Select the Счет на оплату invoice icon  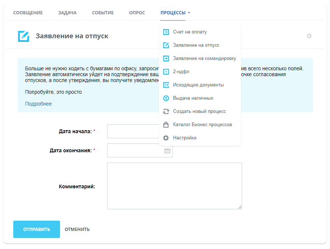tap(166, 32)
